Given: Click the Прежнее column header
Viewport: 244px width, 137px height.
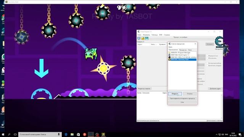Looking at the screenshot, I should click(162, 45).
